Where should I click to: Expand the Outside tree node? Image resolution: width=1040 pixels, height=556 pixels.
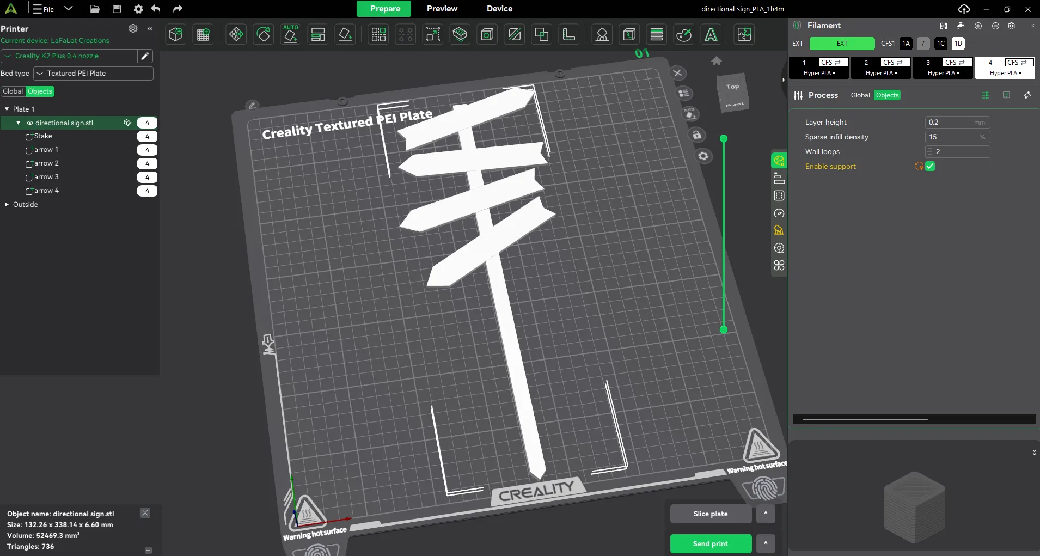(7, 205)
